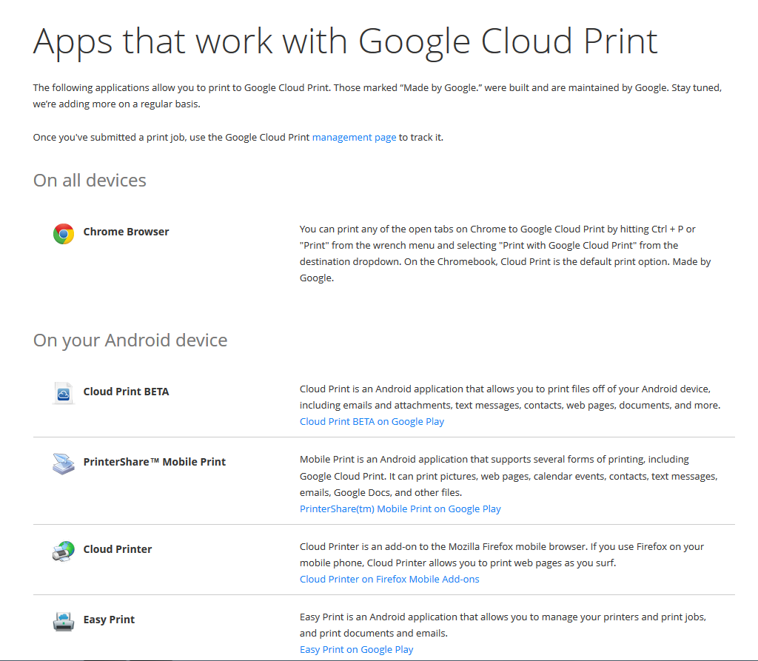Open the Chrome icon next to its description
This screenshot has width=758, height=661.
pos(64,233)
